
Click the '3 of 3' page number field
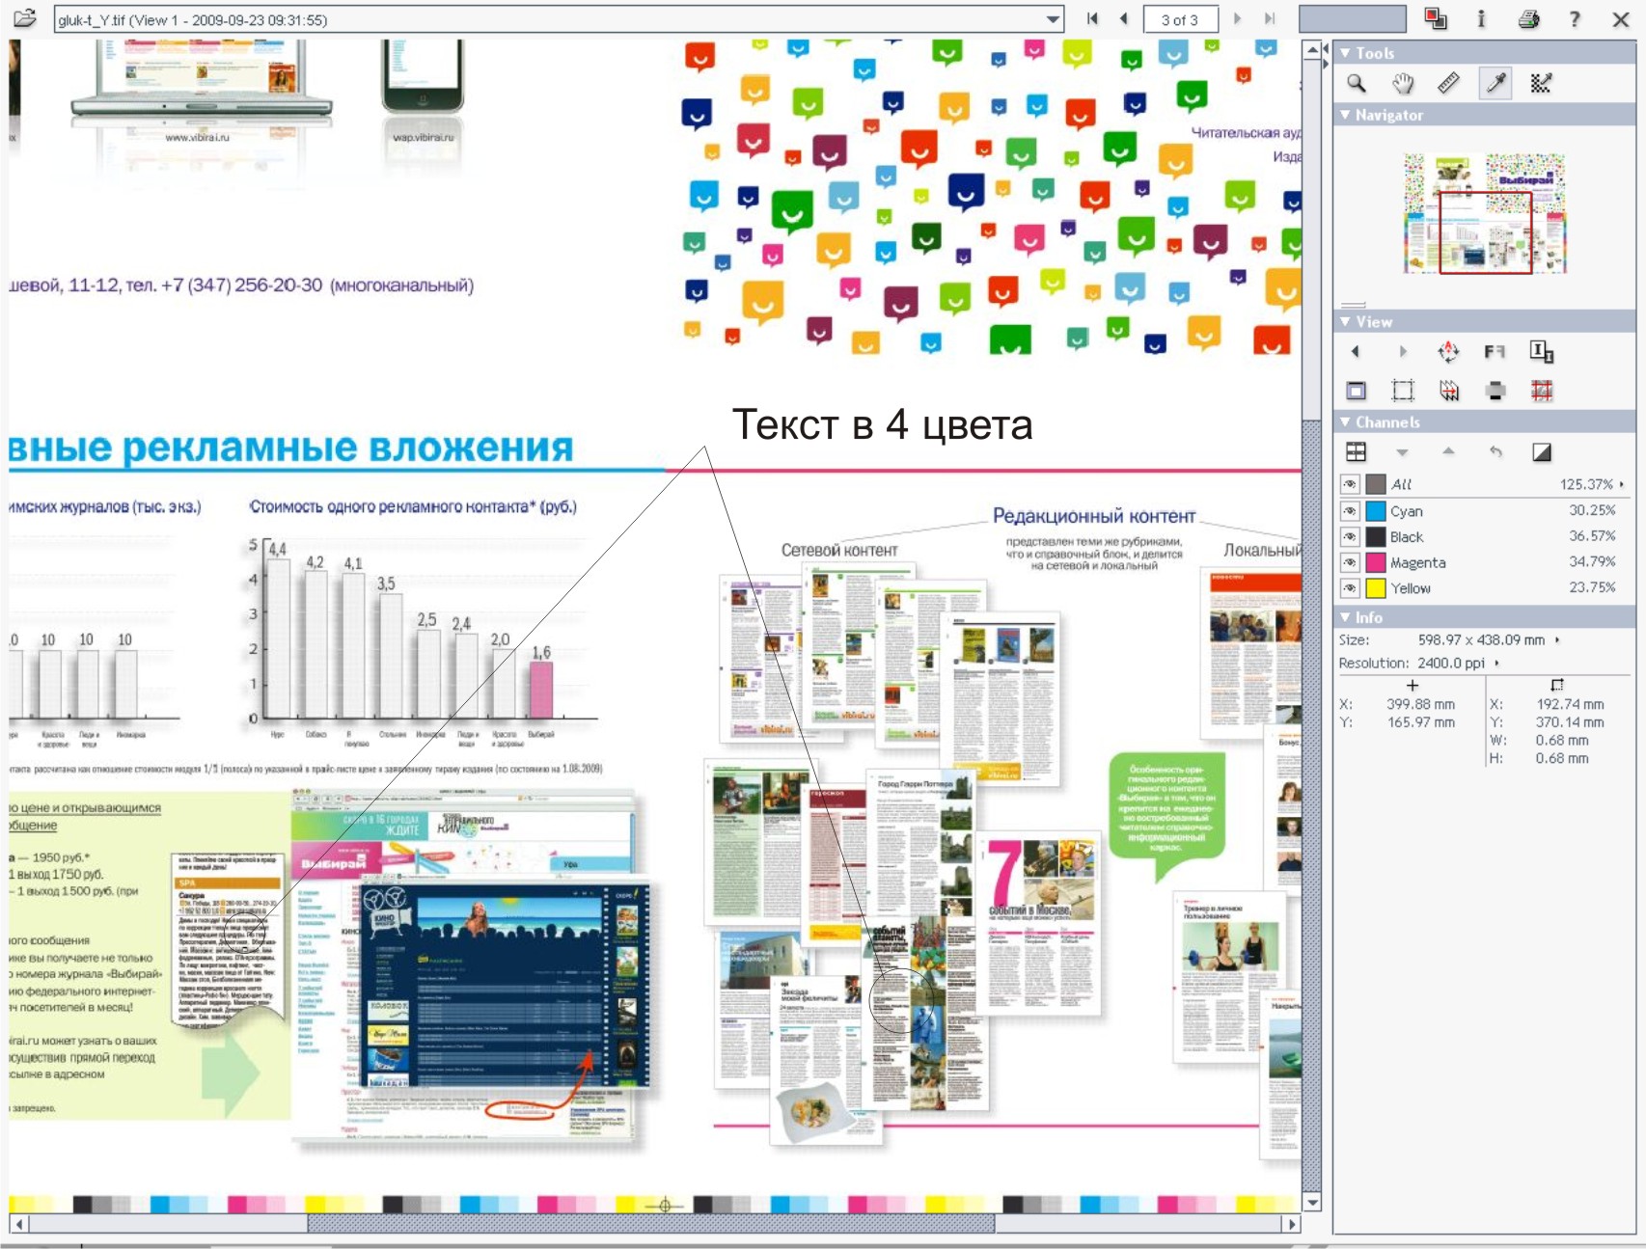[x=1180, y=19]
